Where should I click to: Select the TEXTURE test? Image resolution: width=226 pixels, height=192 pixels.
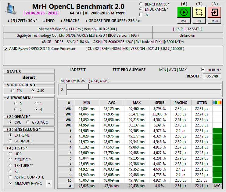(x=10, y=165)
